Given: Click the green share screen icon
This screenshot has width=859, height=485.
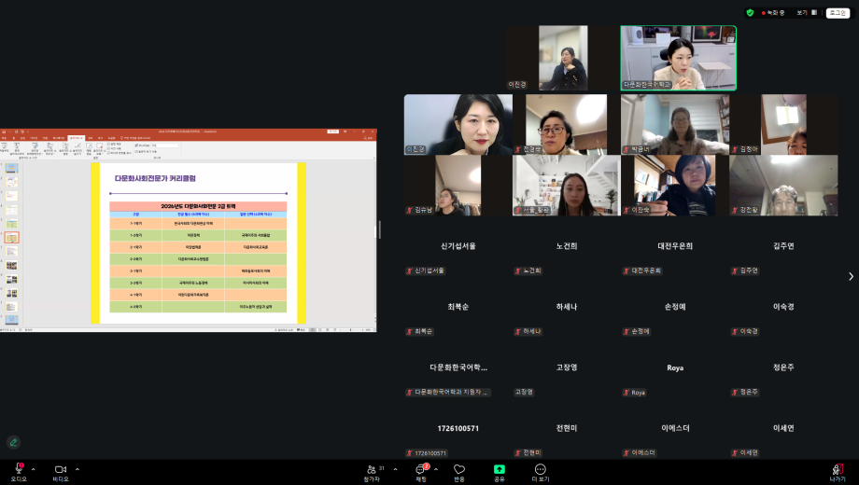Looking at the screenshot, I should point(500,469).
